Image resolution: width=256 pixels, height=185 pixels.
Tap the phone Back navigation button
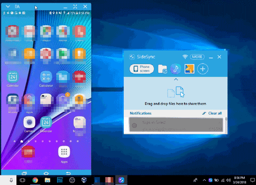(68, 173)
